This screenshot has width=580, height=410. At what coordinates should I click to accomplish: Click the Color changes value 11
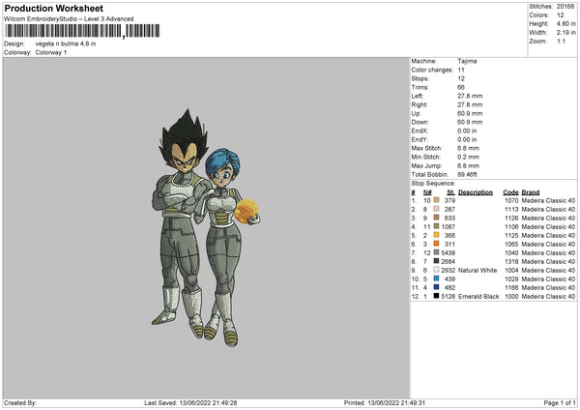[x=461, y=70]
